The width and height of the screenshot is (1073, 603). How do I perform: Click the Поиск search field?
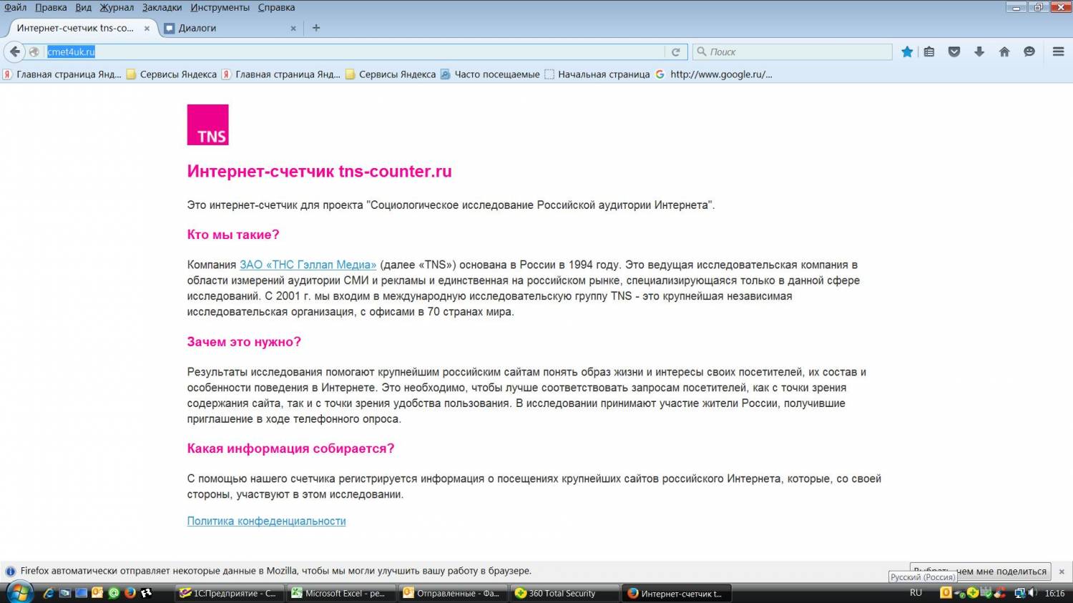pos(793,52)
